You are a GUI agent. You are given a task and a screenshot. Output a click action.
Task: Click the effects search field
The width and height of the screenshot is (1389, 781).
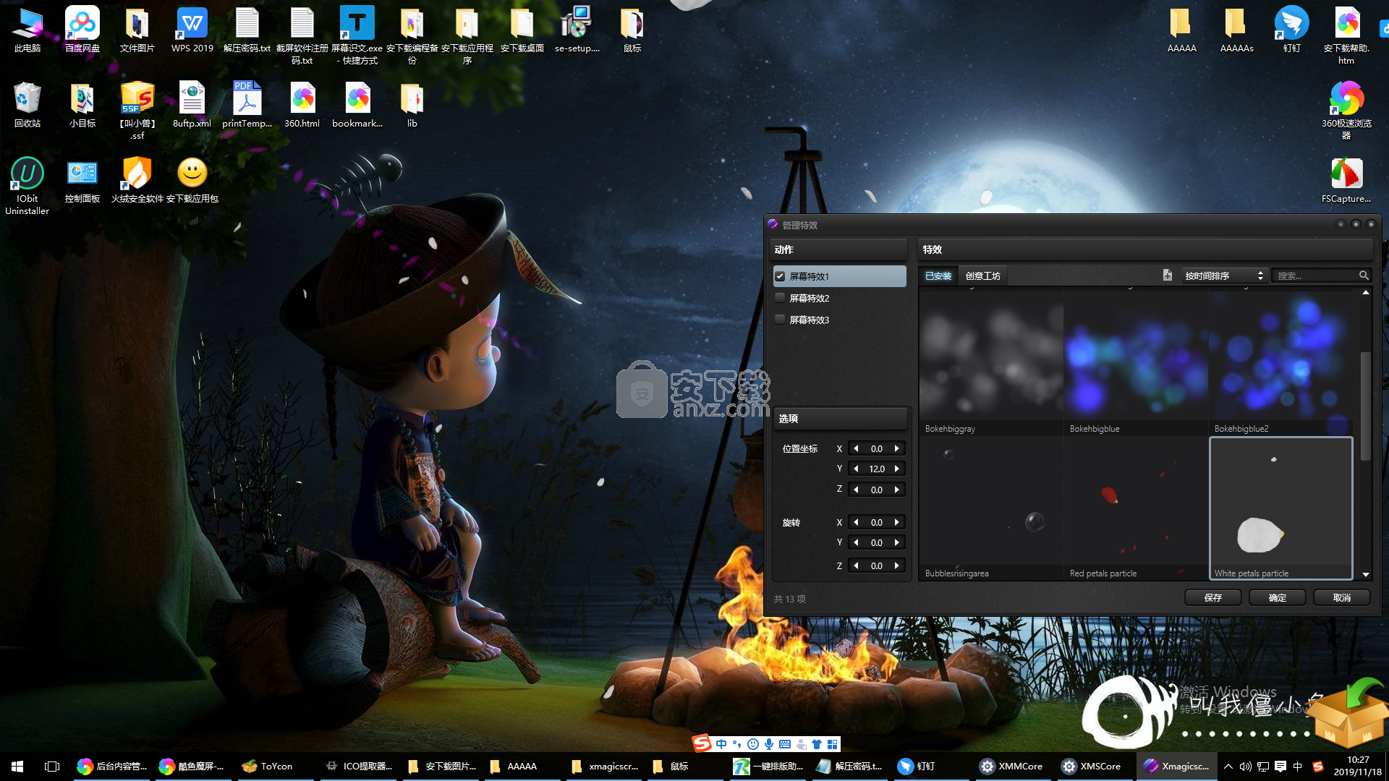coord(1316,276)
